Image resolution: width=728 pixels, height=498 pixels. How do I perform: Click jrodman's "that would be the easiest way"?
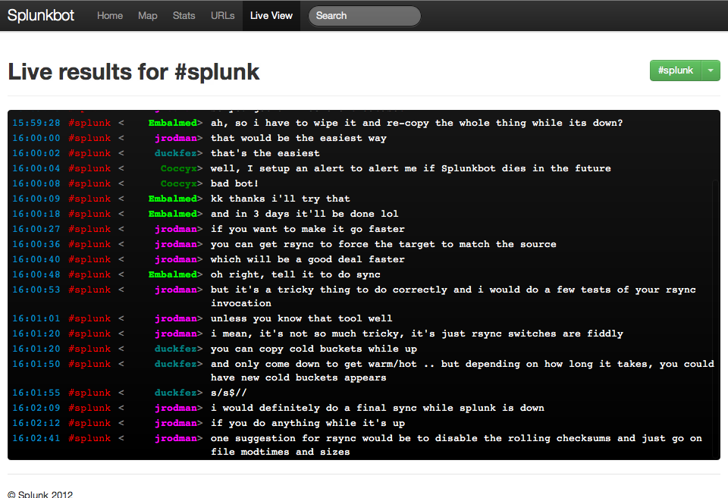pyautogui.click(x=299, y=138)
